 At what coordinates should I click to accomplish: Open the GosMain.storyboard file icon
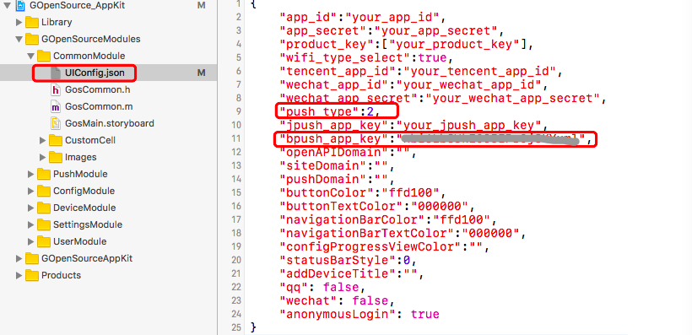click(x=55, y=123)
